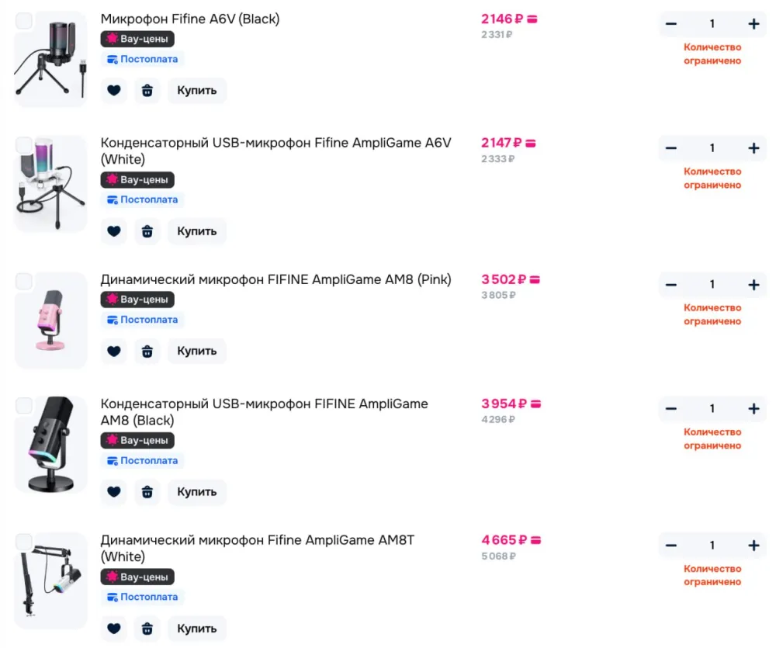Increase quantity of Fifine A6V (Black)
776x648 pixels.
coord(753,24)
